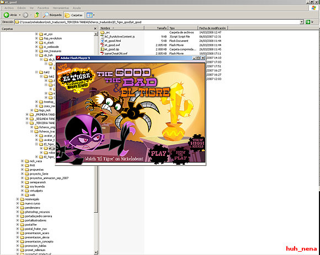Image resolution: width=320 pixels, height=255 pixels.
Task: Select the AC_RunActiveContent.js file icon
Action: point(103,37)
